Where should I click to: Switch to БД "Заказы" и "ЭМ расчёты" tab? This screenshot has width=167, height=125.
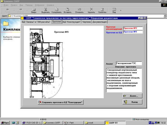(36, 22)
